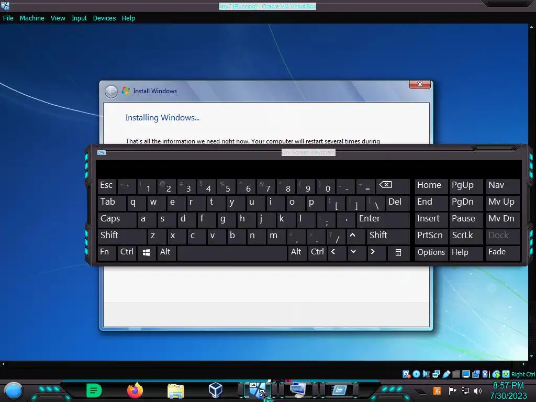Open File Explorer from the taskbar

click(x=176, y=390)
